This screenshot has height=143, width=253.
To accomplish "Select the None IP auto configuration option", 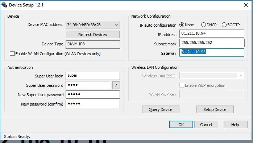I will pos(182,25).
